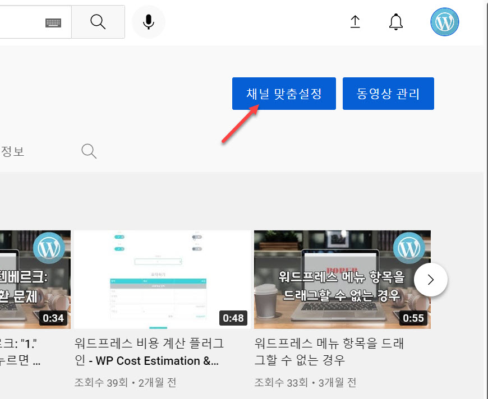Open the account menu via the profile avatar
The height and width of the screenshot is (399, 488).
[x=444, y=21]
